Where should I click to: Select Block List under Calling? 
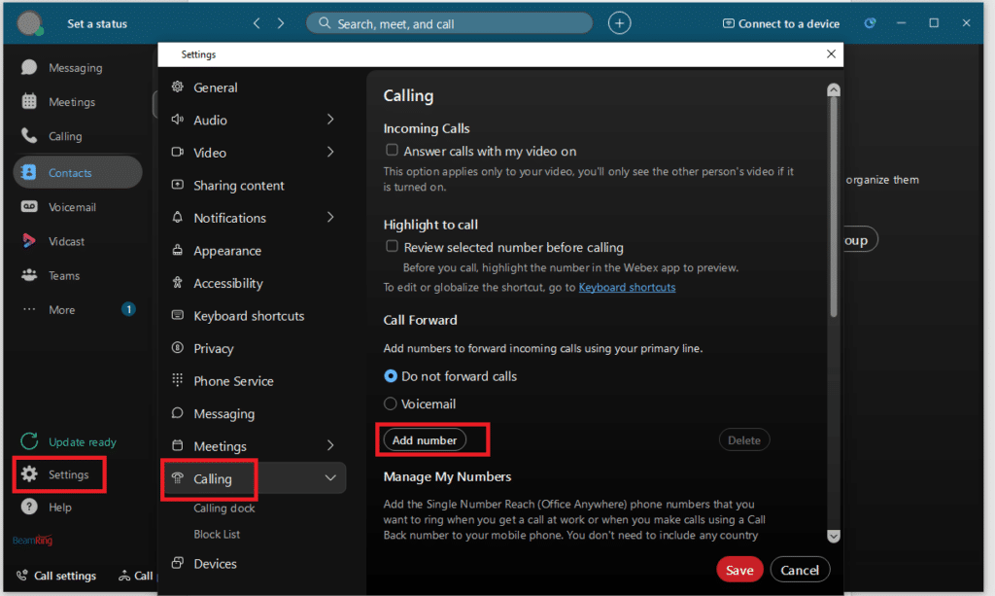click(x=217, y=535)
